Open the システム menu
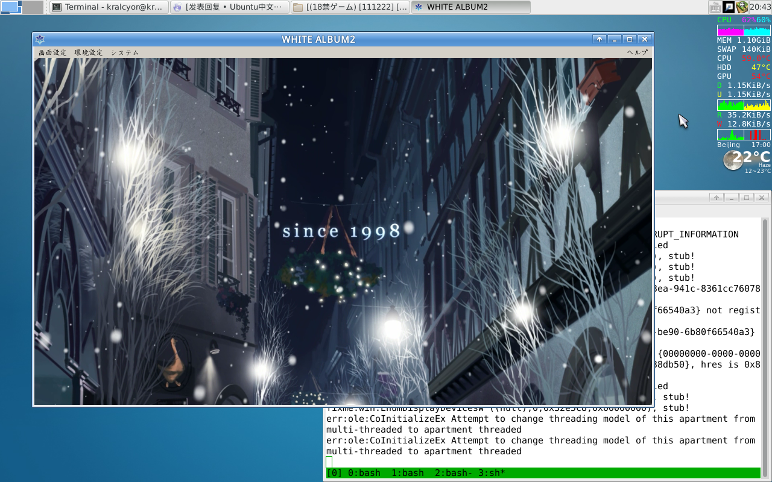Image resolution: width=772 pixels, height=482 pixels. click(125, 52)
